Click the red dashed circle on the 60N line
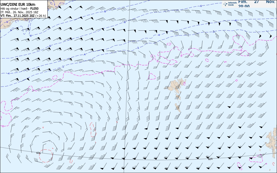277x173 pixels. click(x=46, y=156)
